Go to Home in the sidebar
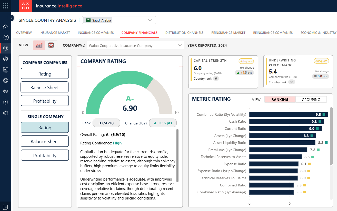This screenshot has width=337, height=211. [5, 27]
